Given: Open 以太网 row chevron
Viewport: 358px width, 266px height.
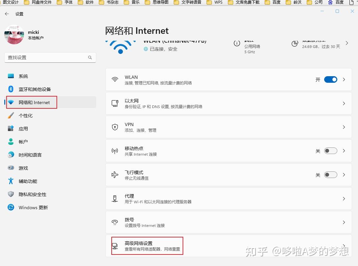Looking at the screenshot, I should point(344,103).
